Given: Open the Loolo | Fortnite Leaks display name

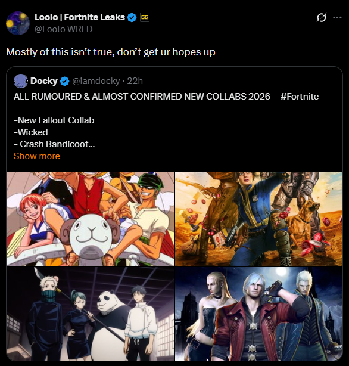Looking at the screenshot, I should pos(80,17).
